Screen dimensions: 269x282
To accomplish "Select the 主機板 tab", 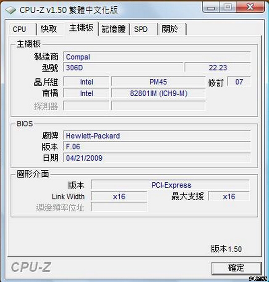I will (x=81, y=28).
